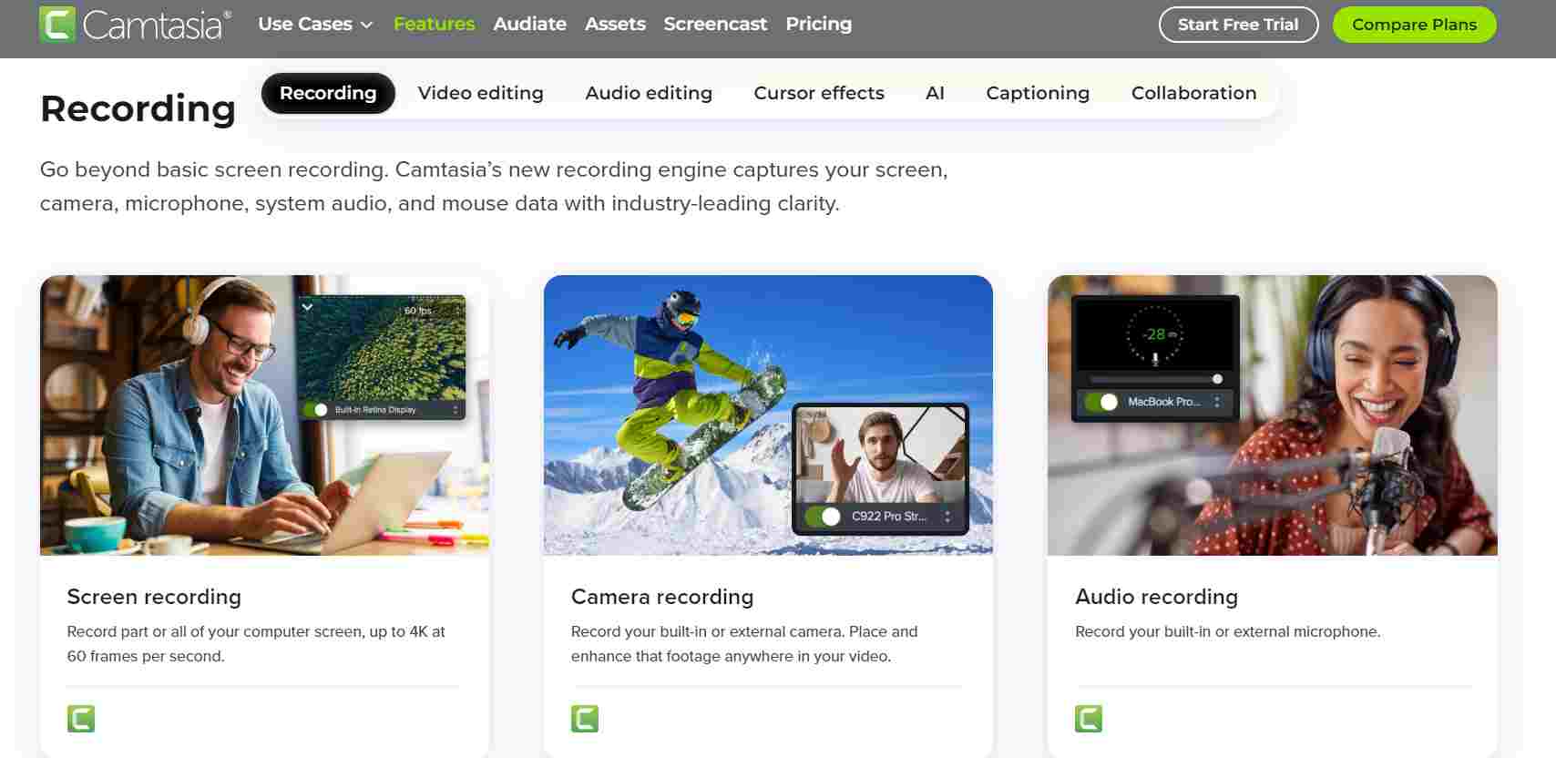Switch to the Video editing tab
The height and width of the screenshot is (758, 1556).
click(480, 93)
